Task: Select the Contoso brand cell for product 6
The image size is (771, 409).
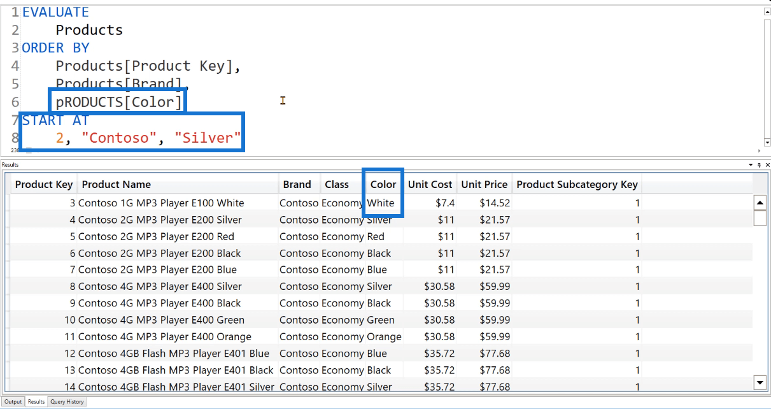Action: point(299,253)
